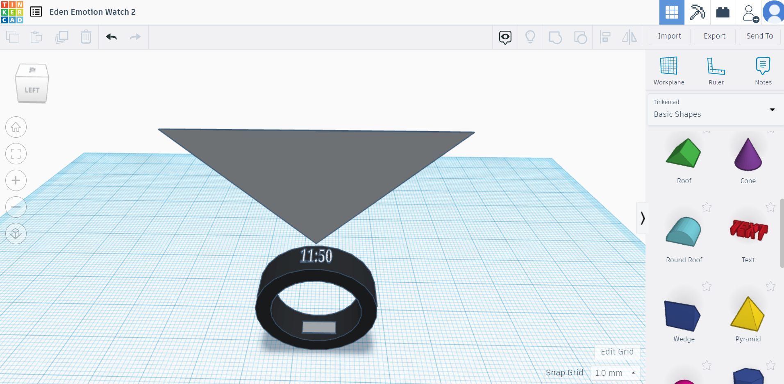Toggle notes visibility icon
Screen dimensions: 784x384
(x=505, y=37)
